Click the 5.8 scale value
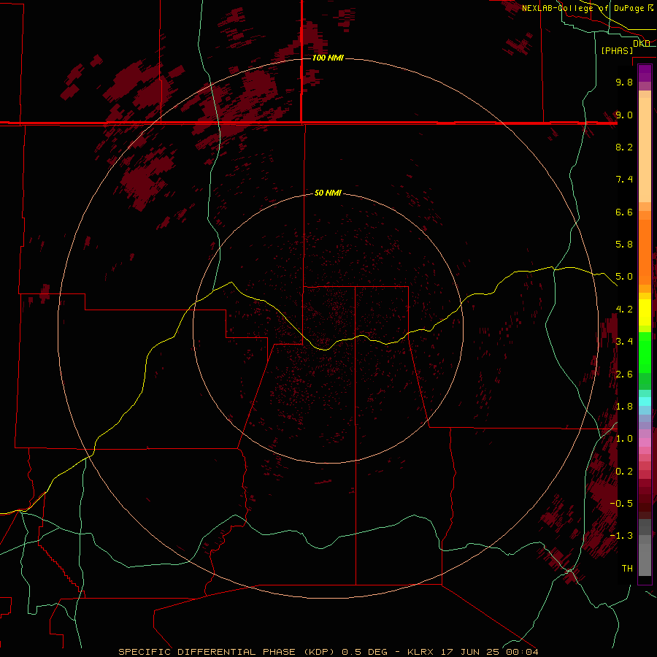The image size is (657, 657). pyautogui.click(x=624, y=245)
